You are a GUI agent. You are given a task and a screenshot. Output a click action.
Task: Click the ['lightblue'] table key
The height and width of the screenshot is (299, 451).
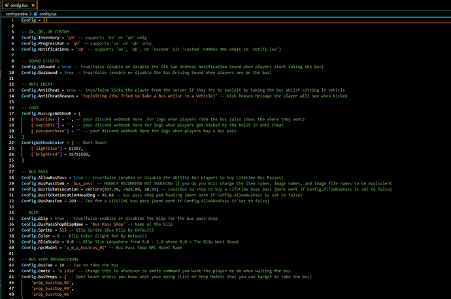point(46,149)
